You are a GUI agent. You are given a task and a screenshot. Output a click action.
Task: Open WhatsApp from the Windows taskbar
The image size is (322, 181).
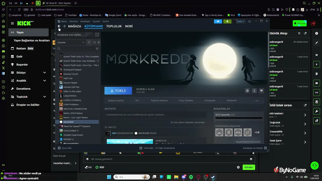pos(169,177)
